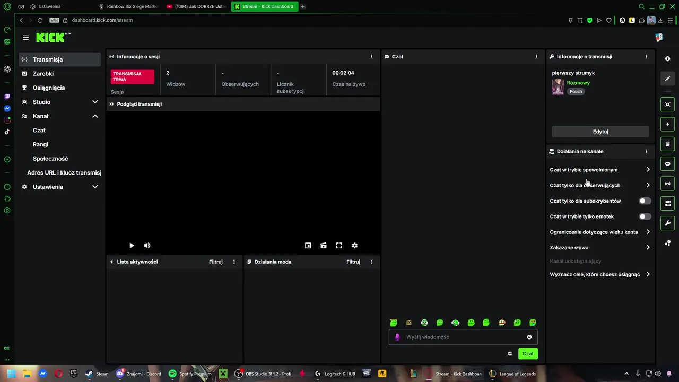Open the emoji picker in message box
Image resolution: width=679 pixels, height=382 pixels.
point(529,337)
